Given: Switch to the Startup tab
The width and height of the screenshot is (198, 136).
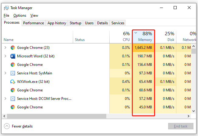Looking at the screenshot, I should (76, 23).
